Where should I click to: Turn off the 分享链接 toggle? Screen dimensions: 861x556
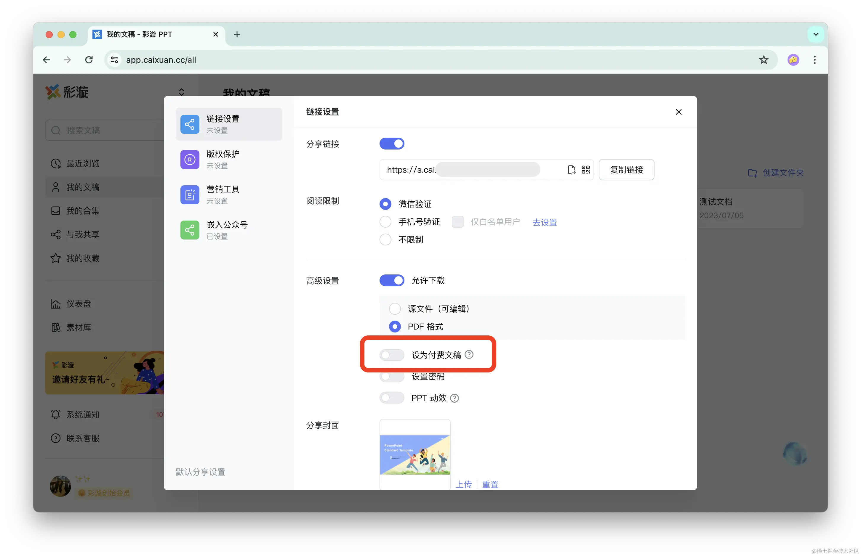pos(392,144)
